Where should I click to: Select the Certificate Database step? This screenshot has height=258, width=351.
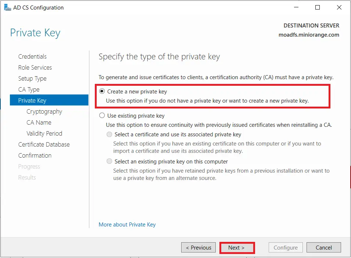tap(44, 144)
